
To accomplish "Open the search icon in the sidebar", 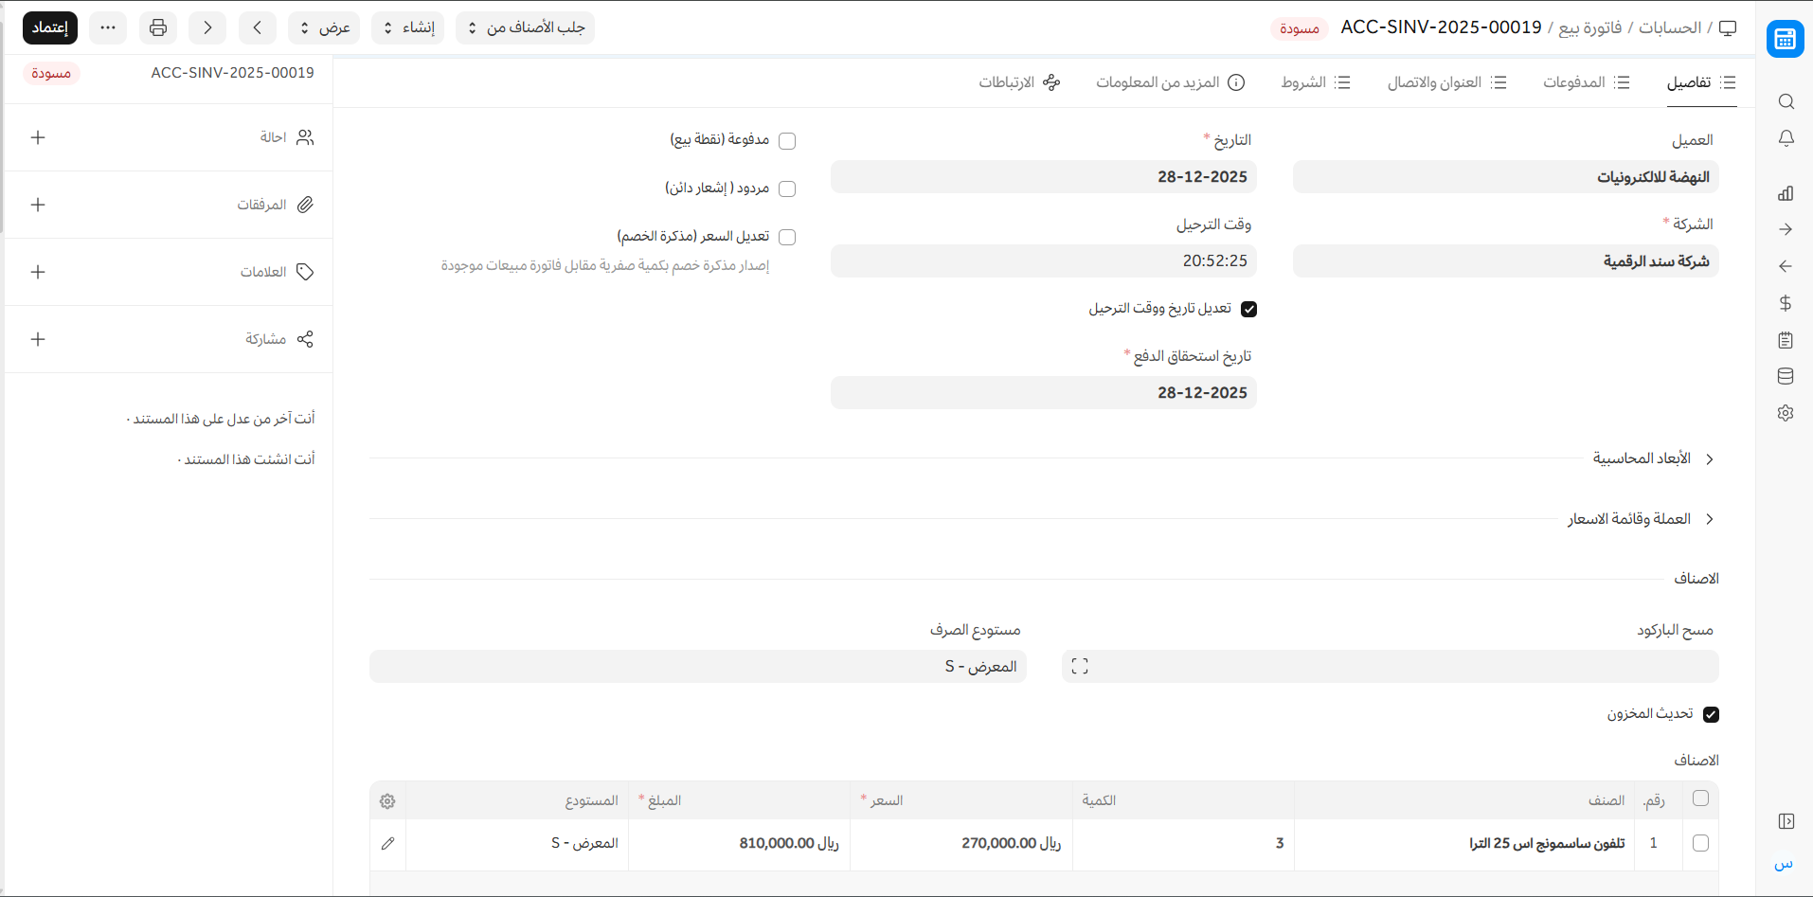I will (x=1786, y=101).
